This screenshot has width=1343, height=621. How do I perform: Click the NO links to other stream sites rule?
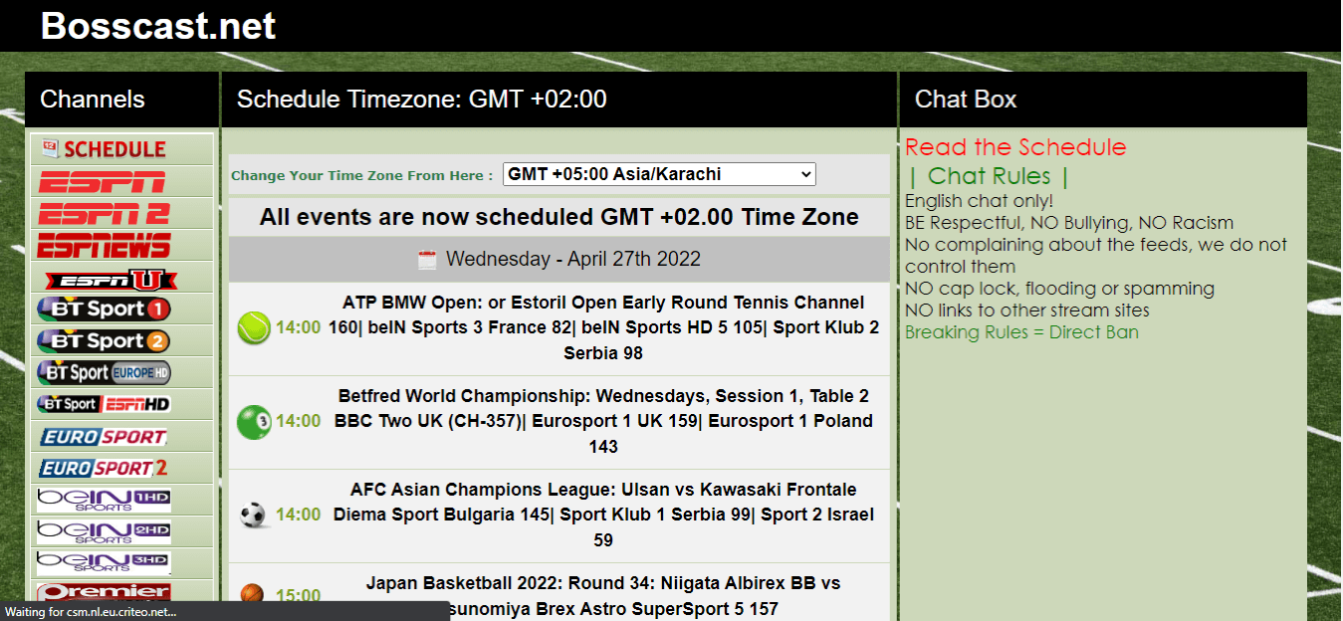(x=1027, y=310)
